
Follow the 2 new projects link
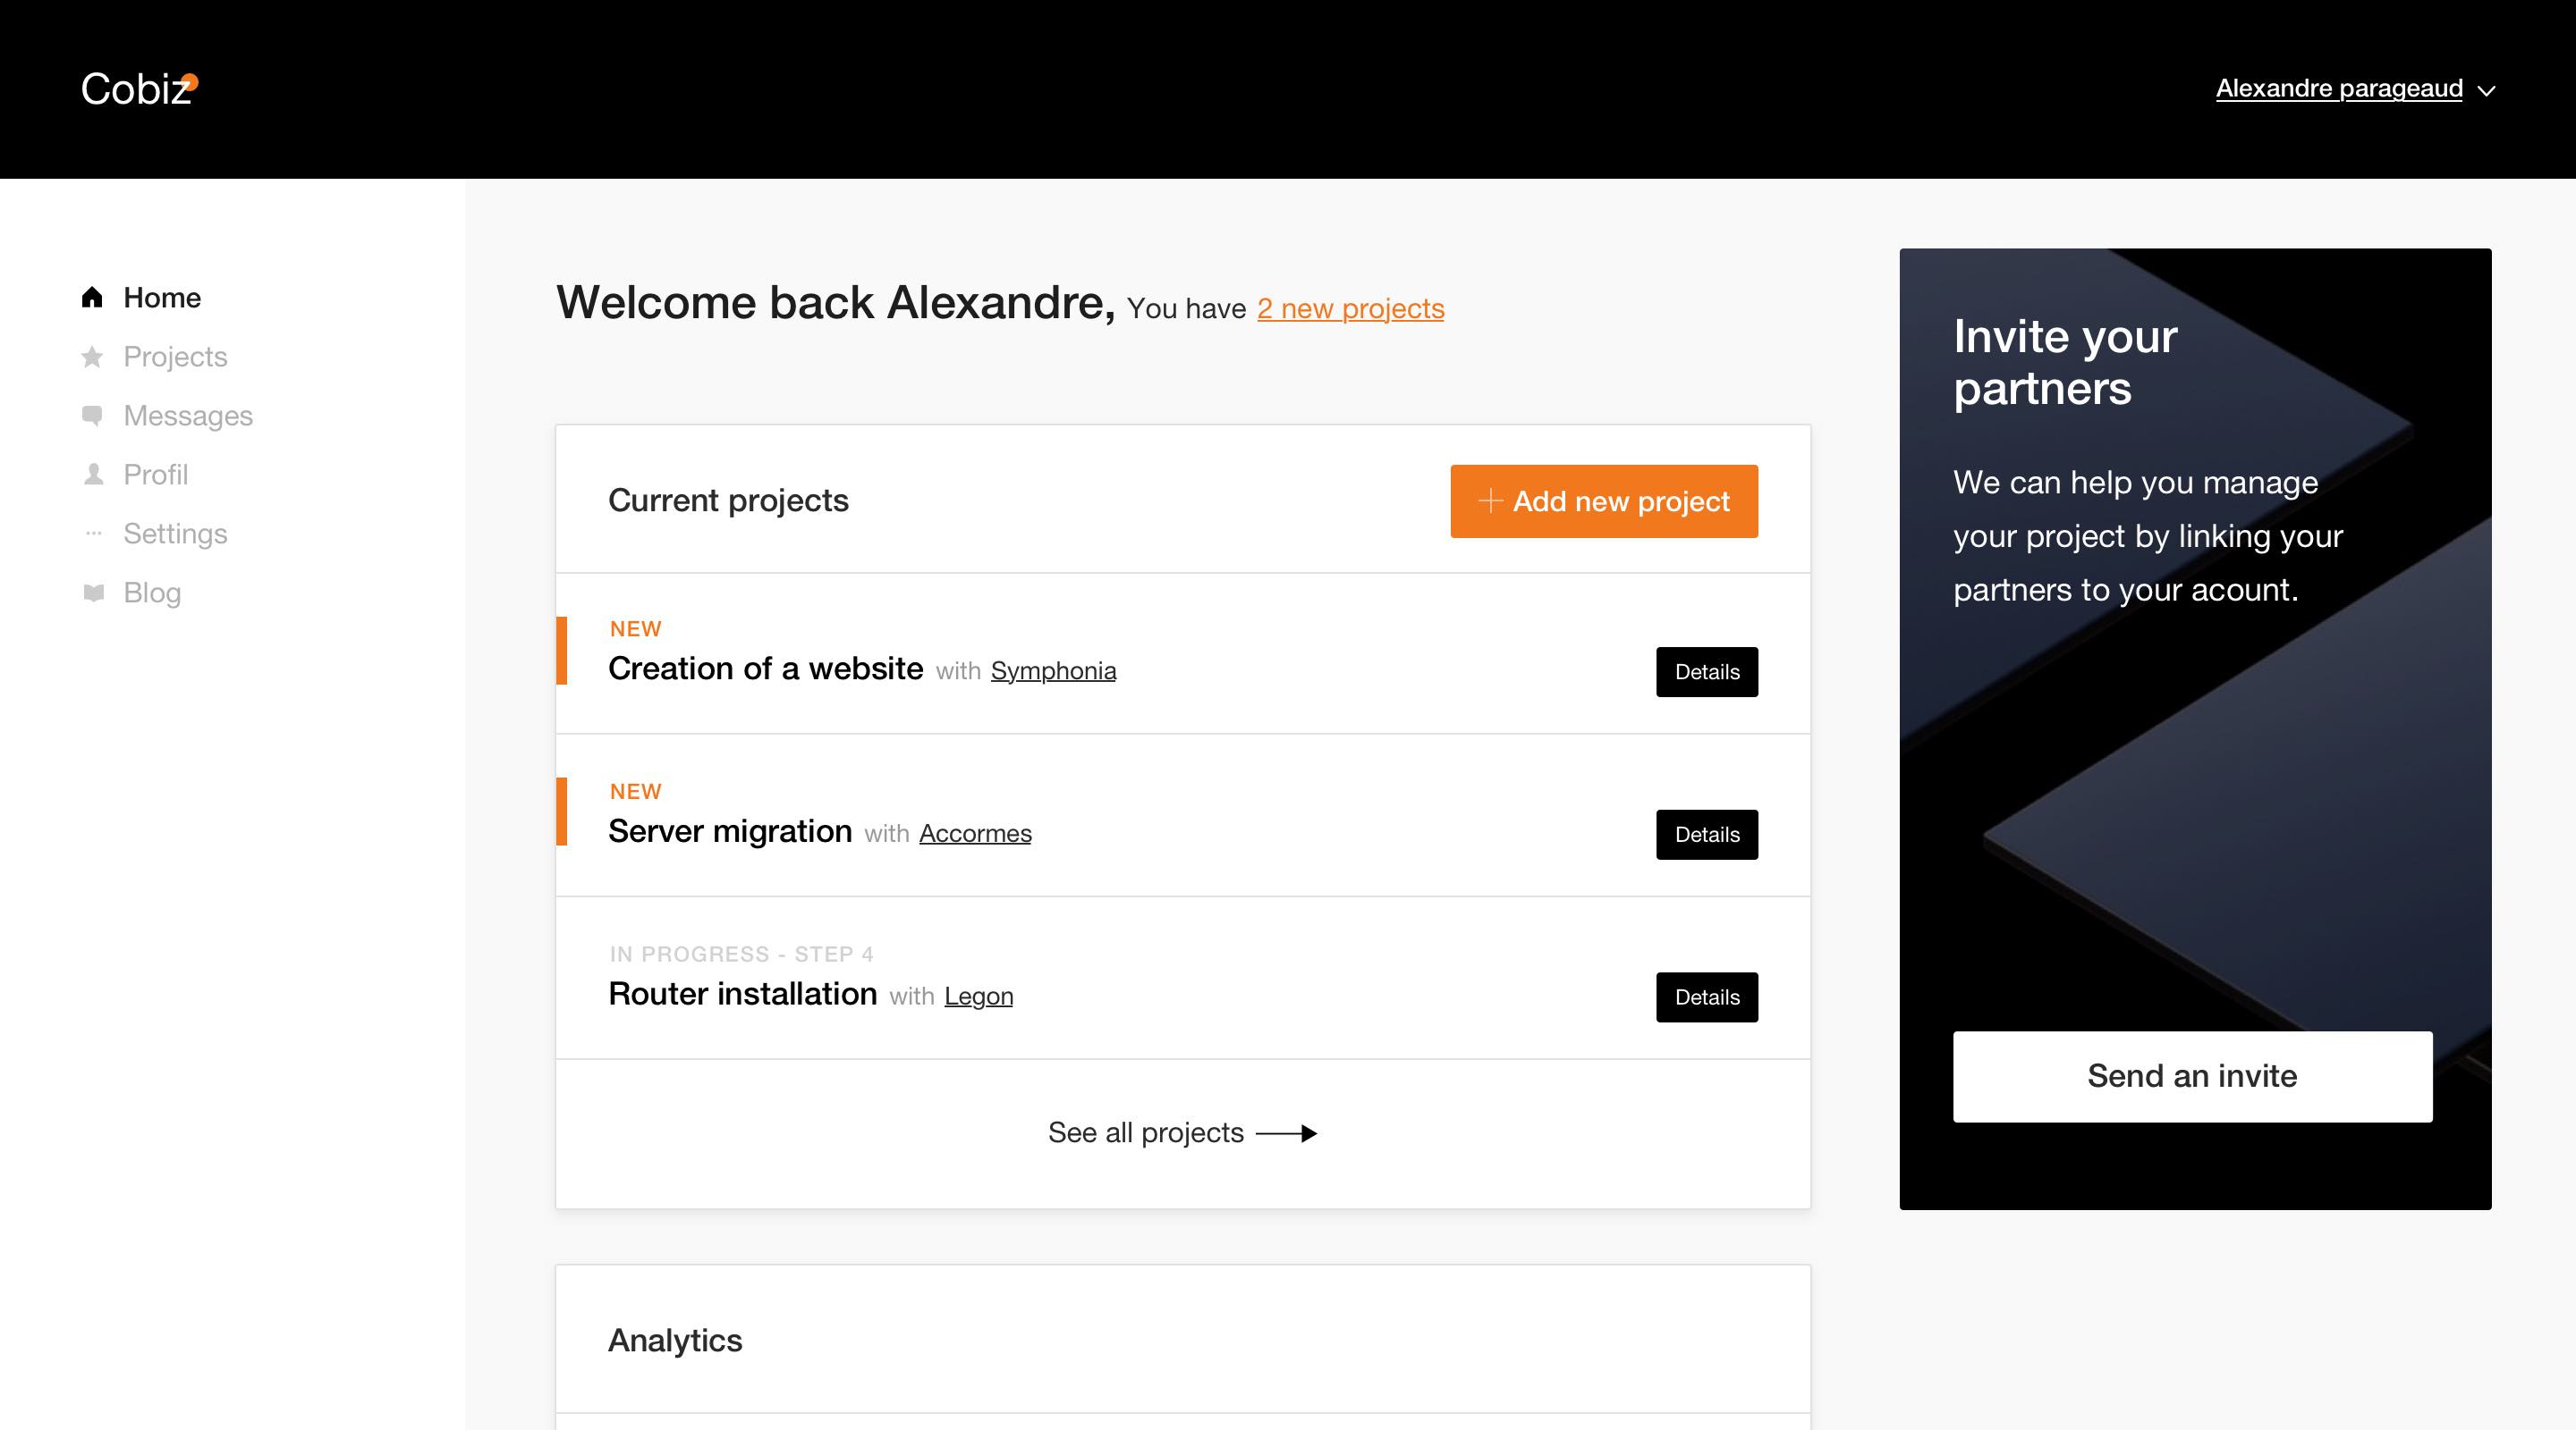(1350, 308)
